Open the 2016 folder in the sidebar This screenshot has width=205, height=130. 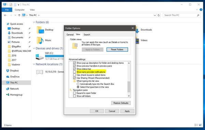point(14,55)
